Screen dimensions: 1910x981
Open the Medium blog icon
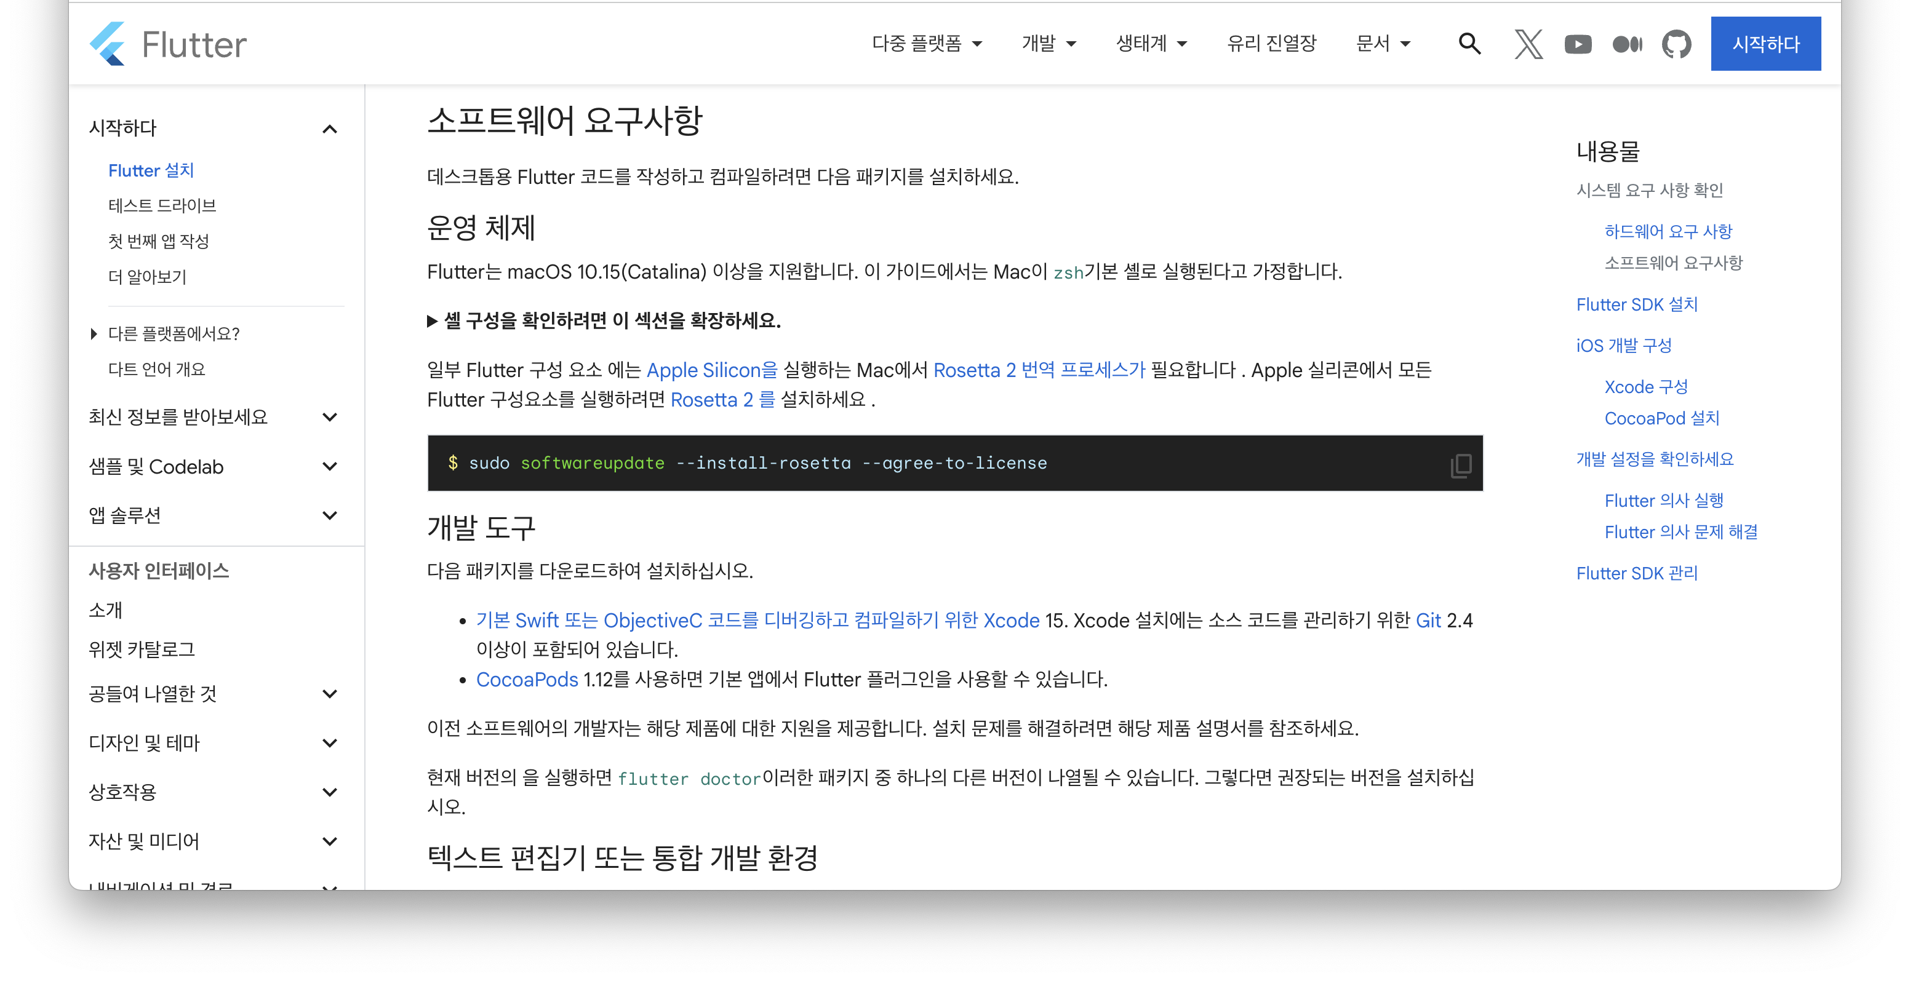pos(1627,44)
